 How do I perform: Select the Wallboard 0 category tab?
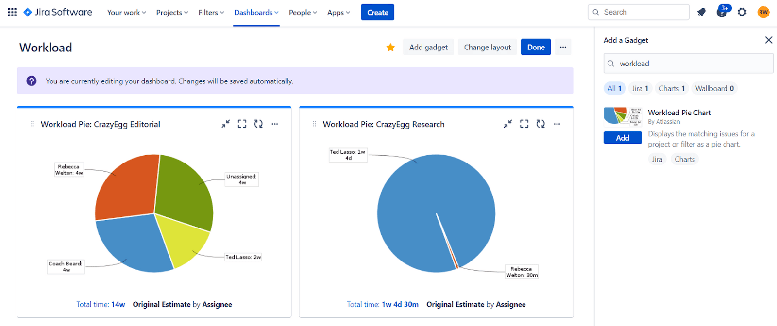tap(714, 88)
